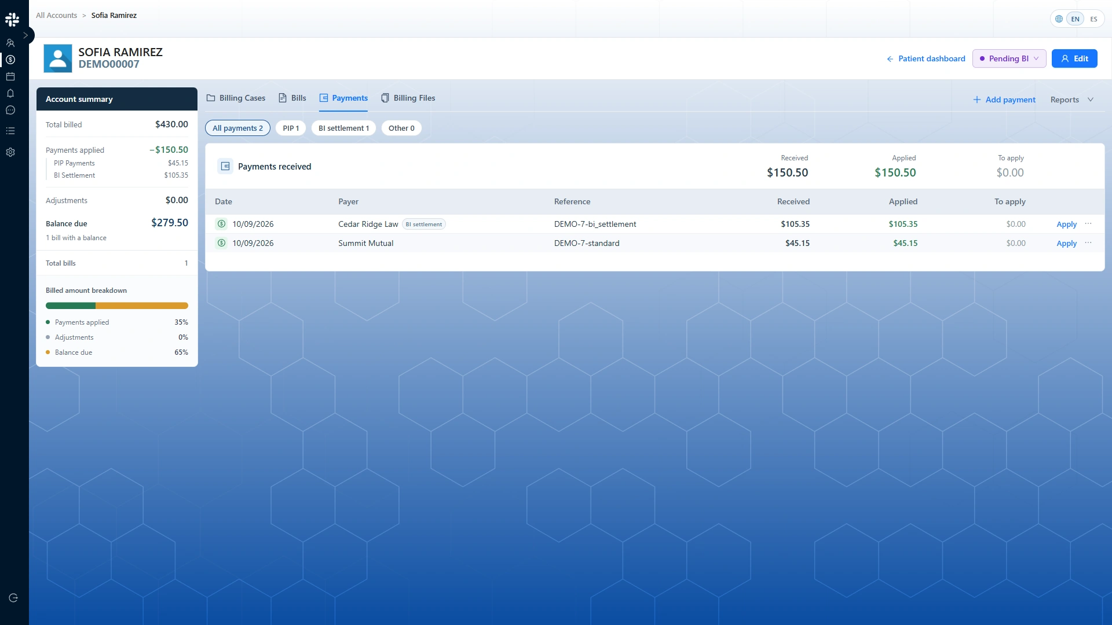
Task: Click the BI settlement tag on Cedar Ridge Law
Action: pos(424,225)
